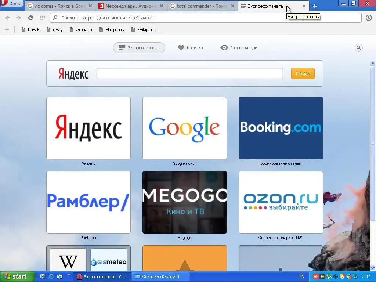The height and width of the screenshot is (282, 376).
Task: Open the Amazon bookmark
Action: coord(80,29)
